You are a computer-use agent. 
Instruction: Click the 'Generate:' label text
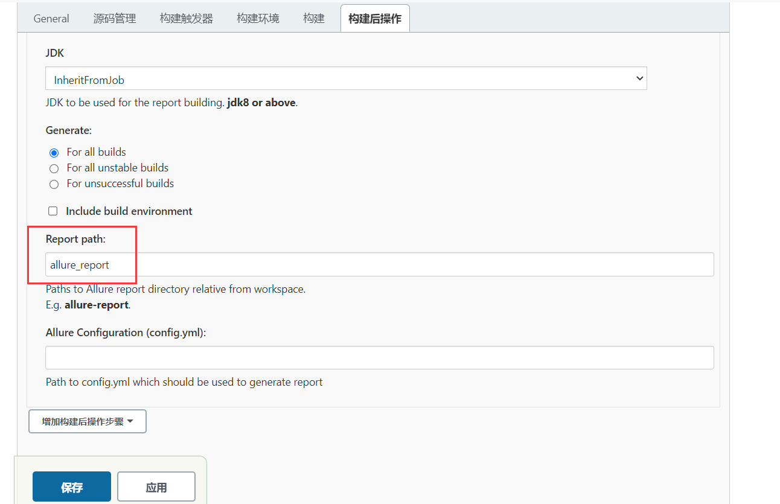click(x=69, y=130)
